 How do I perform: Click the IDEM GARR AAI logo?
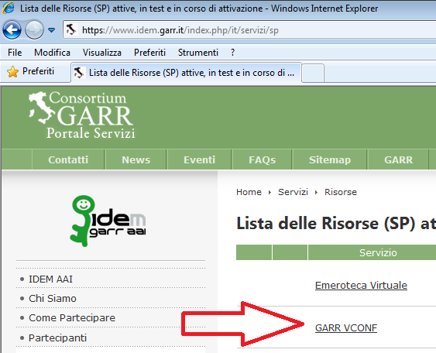108,221
